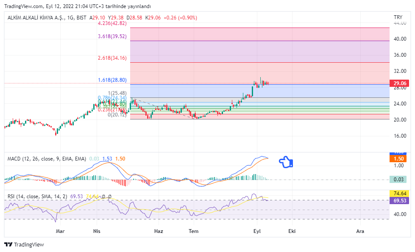This screenshot has width=415, height=252.
Task: Click the yellow 74.64 tag on RSI axis
Action: point(400,194)
